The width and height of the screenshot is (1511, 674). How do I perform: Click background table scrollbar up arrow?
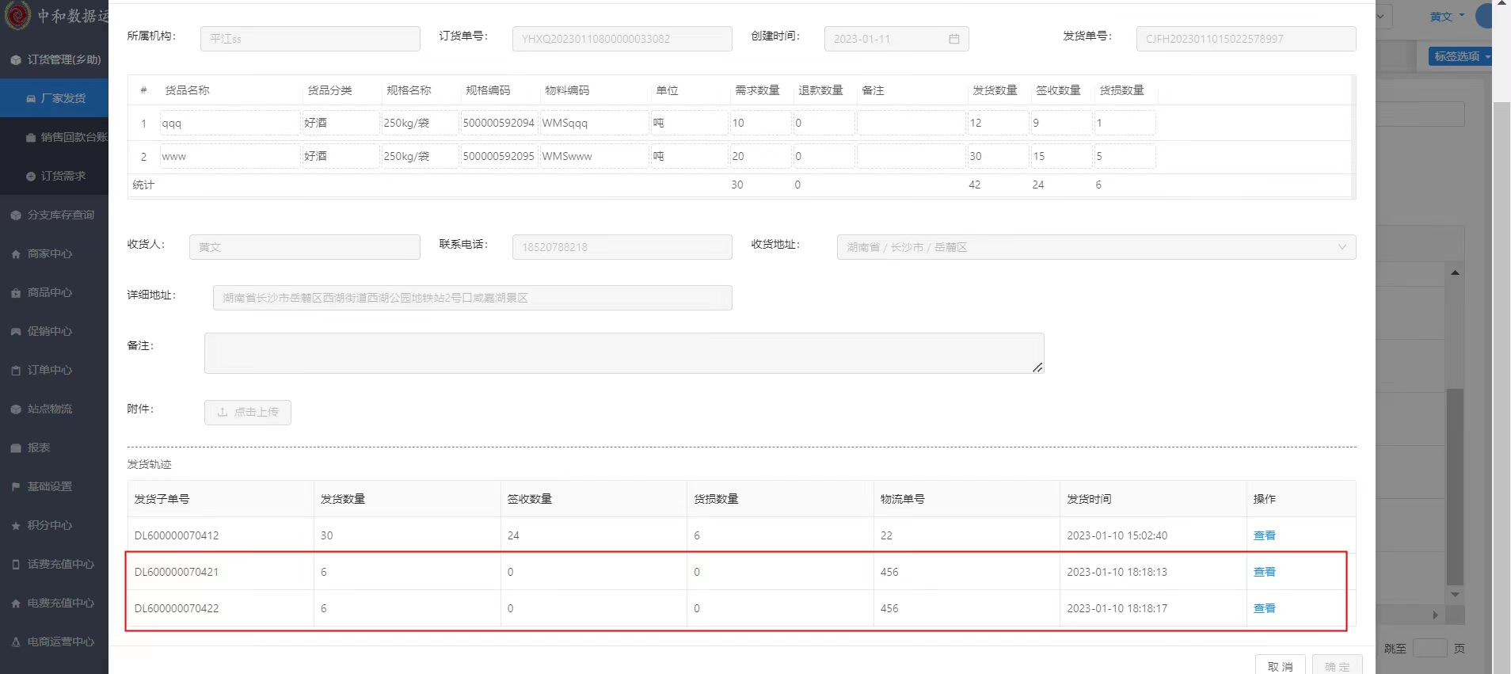pyautogui.click(x=1455, y=272)
